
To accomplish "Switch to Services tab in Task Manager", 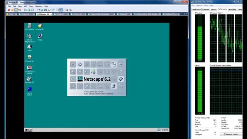I will 213,9.
